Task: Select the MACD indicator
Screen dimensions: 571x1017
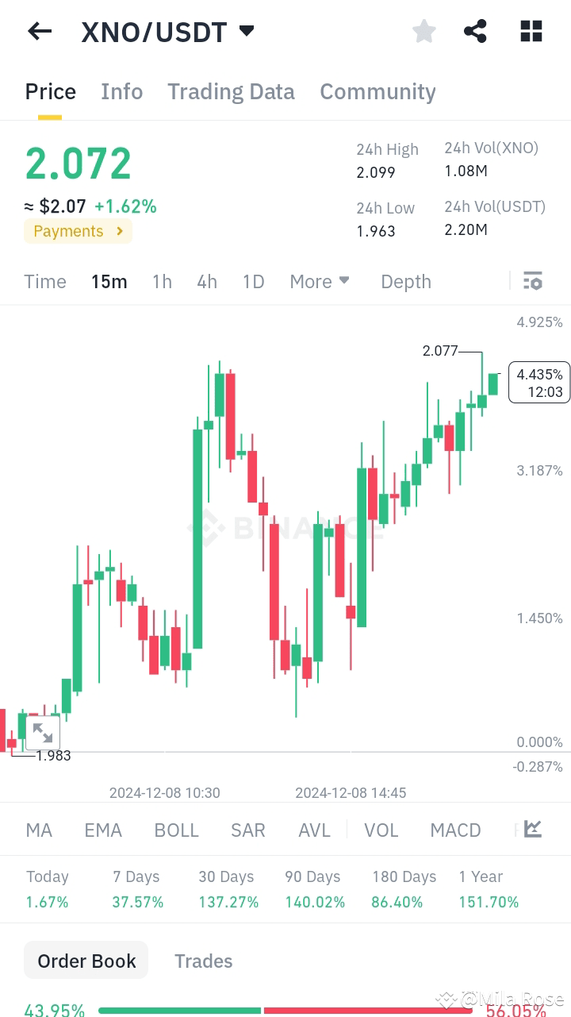Action: coord(455,829)
